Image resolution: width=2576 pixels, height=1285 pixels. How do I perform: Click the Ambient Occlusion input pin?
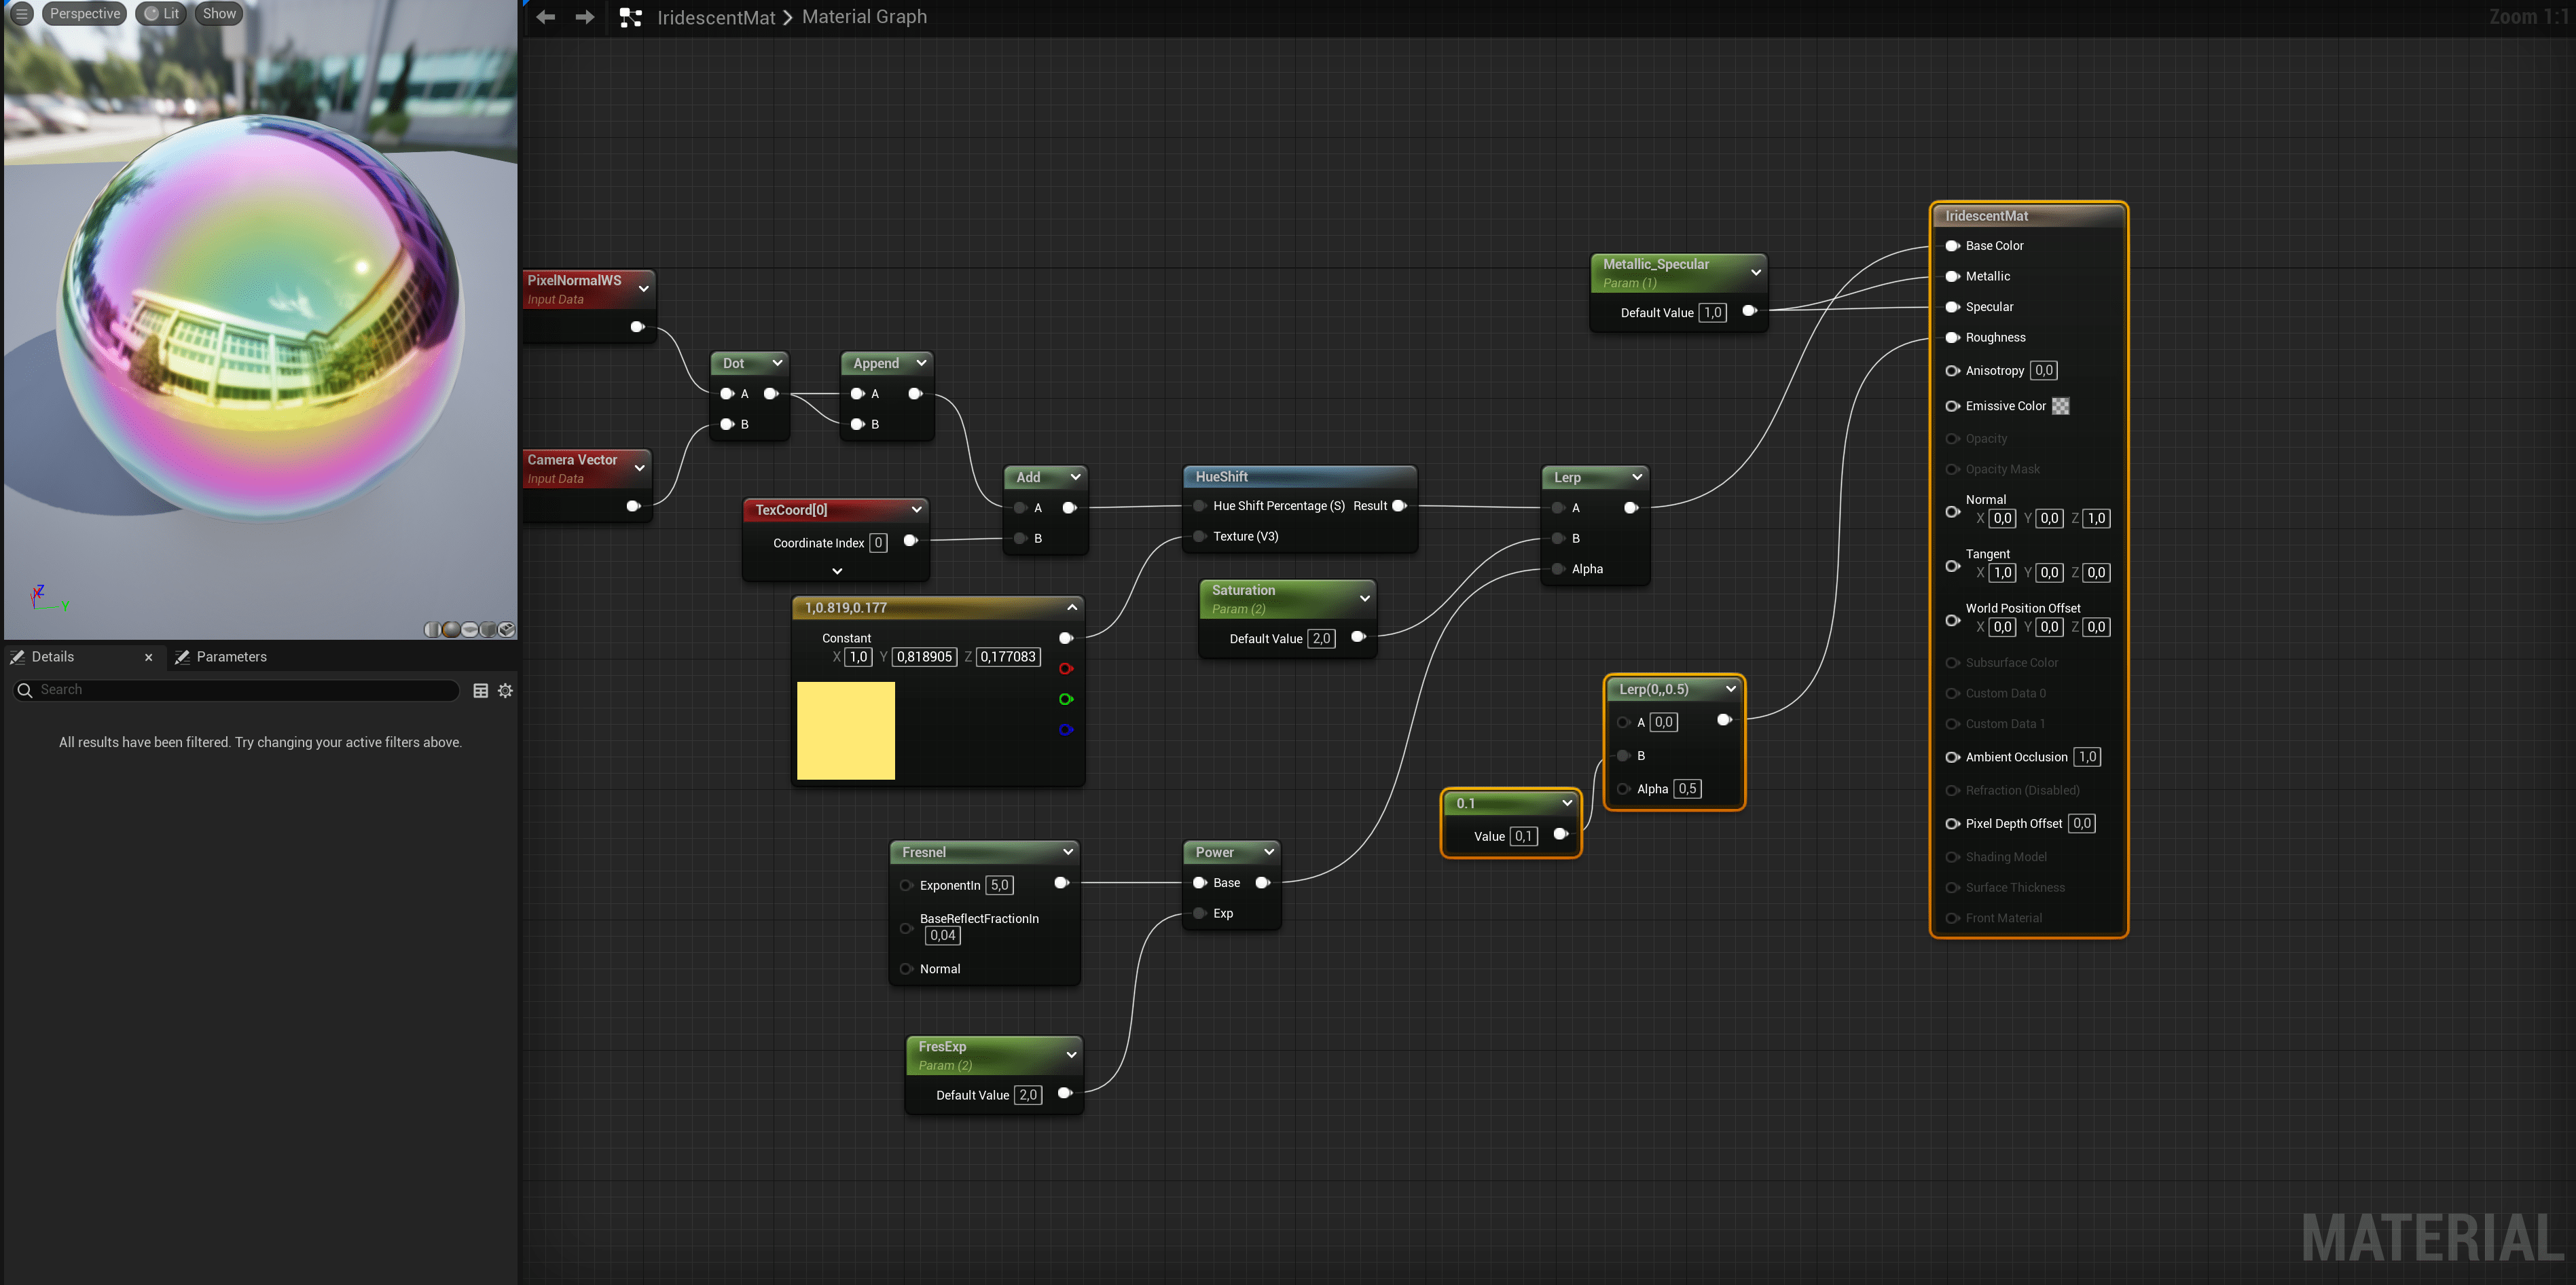coord(1952,757)
